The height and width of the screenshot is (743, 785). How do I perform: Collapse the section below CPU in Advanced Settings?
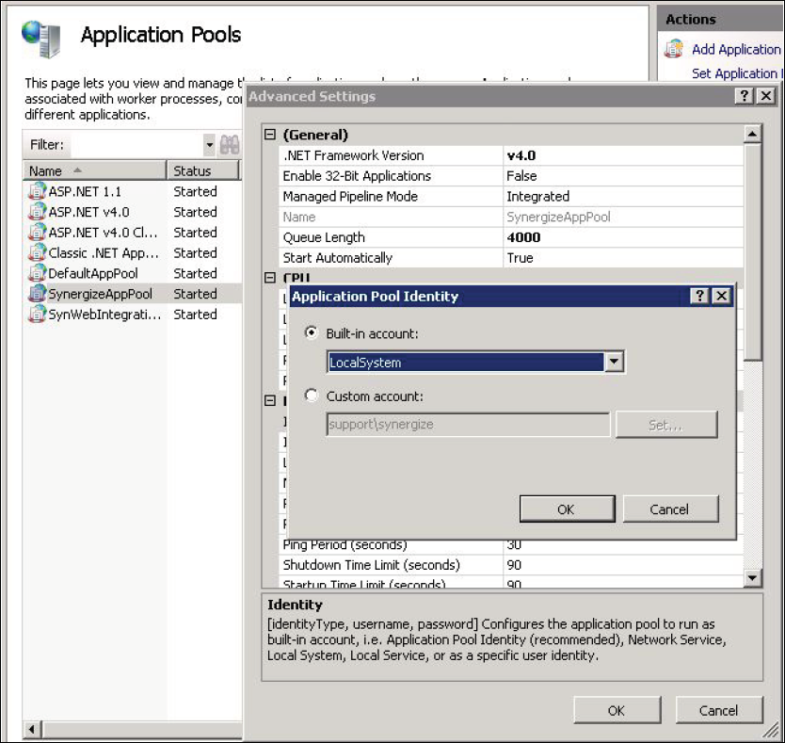pos(270,400)
